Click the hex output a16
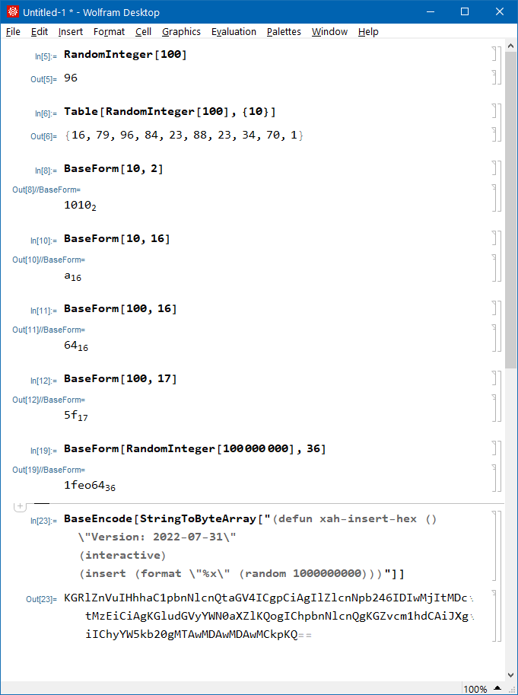Screen dimensions: 518x695 click(x=72, y=276)
